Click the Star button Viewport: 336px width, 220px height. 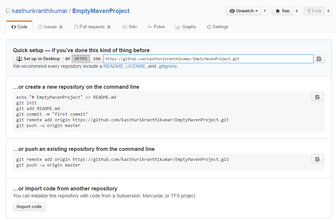pyautogui.click(x=282, y=11)
